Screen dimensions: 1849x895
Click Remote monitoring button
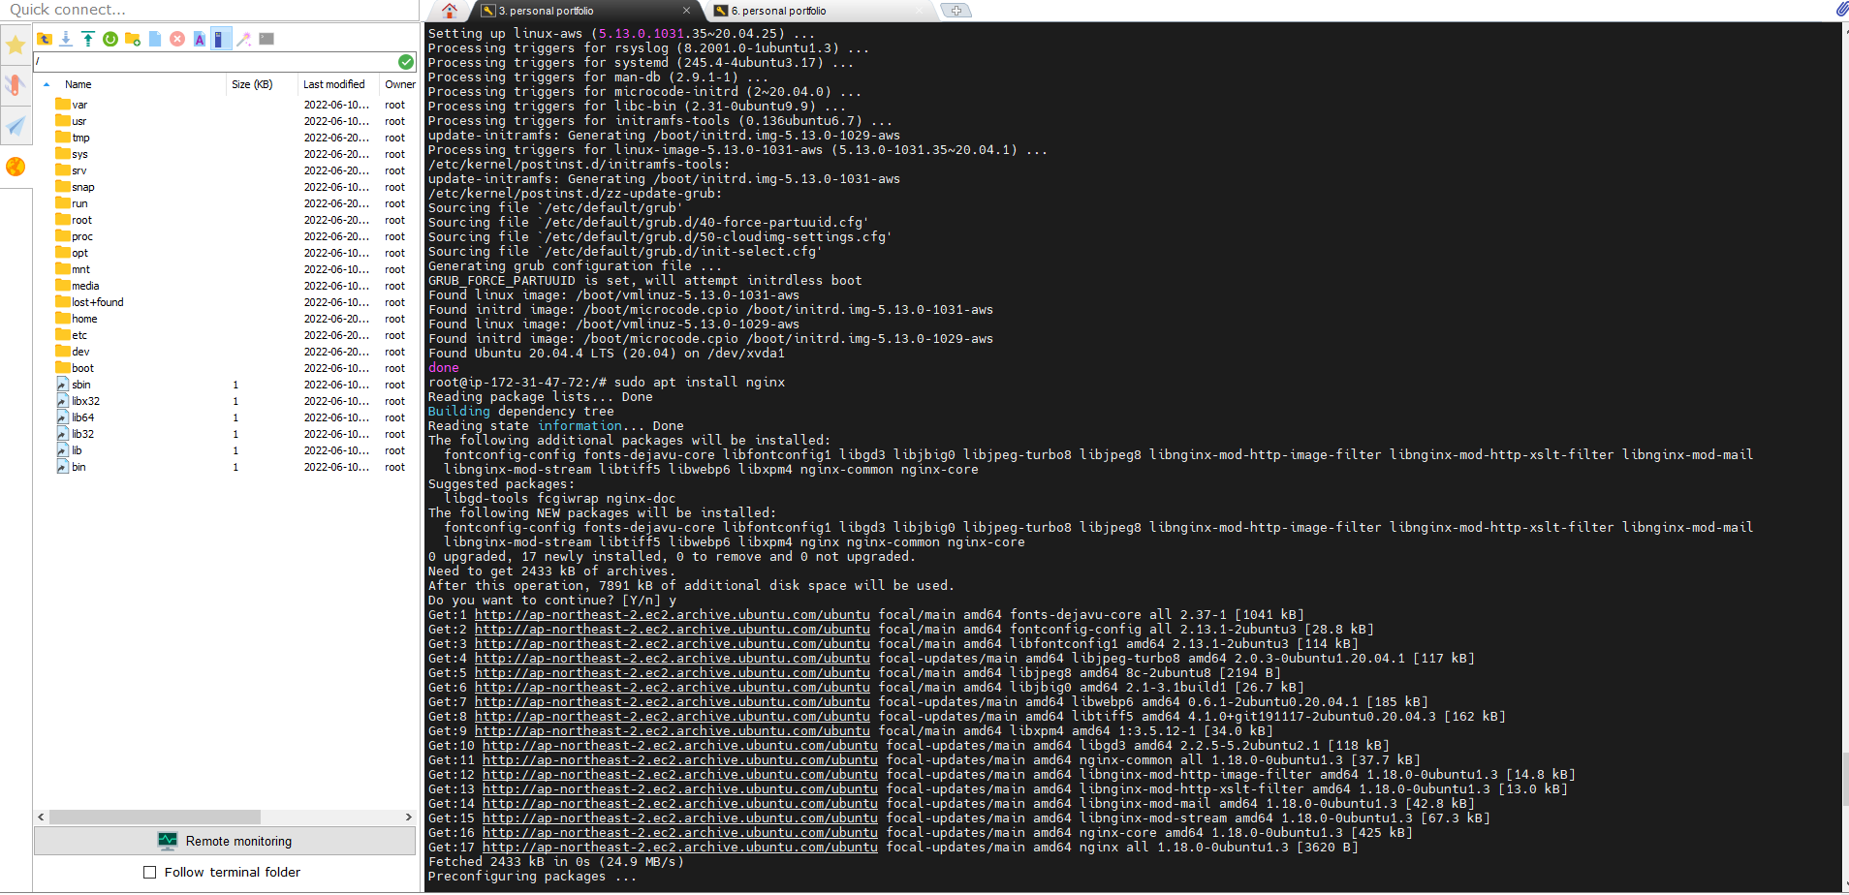point(225,841)
